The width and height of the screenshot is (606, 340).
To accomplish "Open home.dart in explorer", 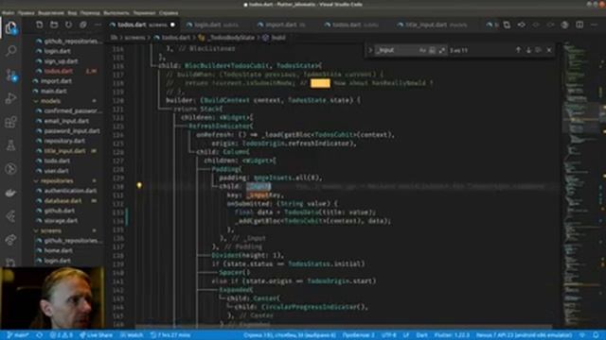I will [58, 250].
